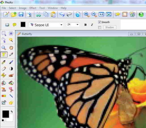Open the Tool menu
146x128 pixels.
pyautogui.click(x=42, y=8)
